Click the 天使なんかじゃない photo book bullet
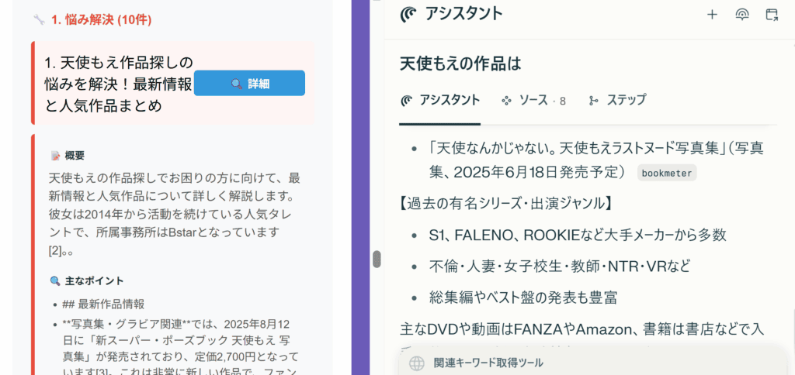 point(595,160)
